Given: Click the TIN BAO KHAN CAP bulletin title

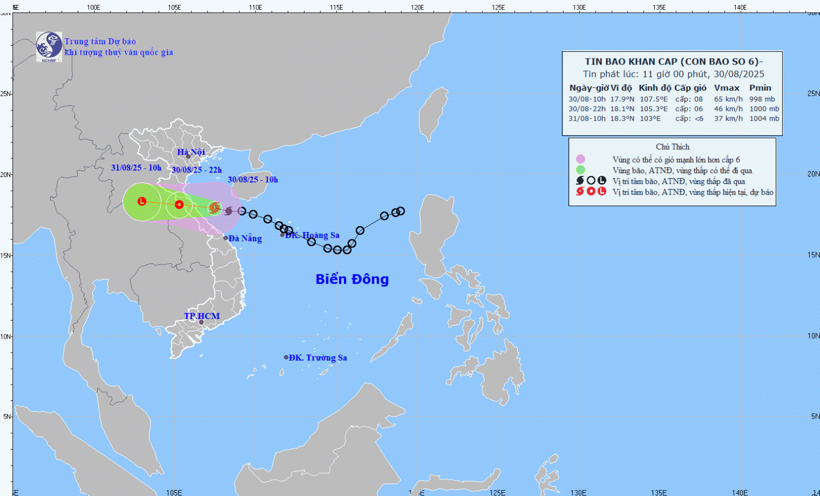Looking at the screenshot, I should point(673,62).
